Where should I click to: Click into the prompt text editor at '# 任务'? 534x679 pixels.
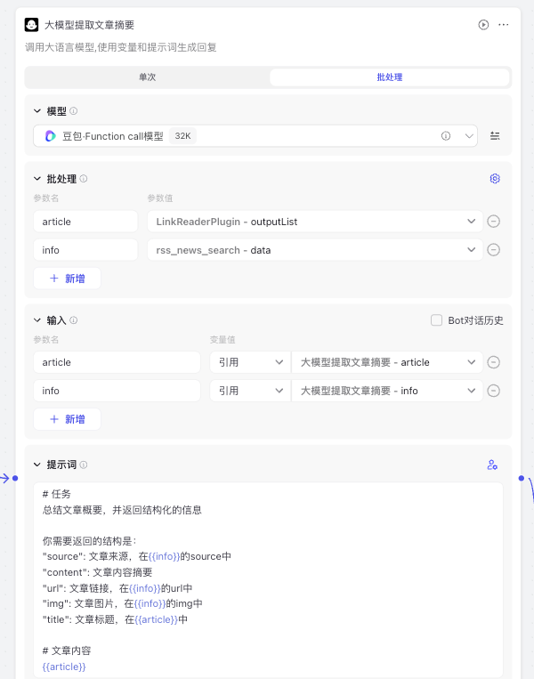click(57, 494)
